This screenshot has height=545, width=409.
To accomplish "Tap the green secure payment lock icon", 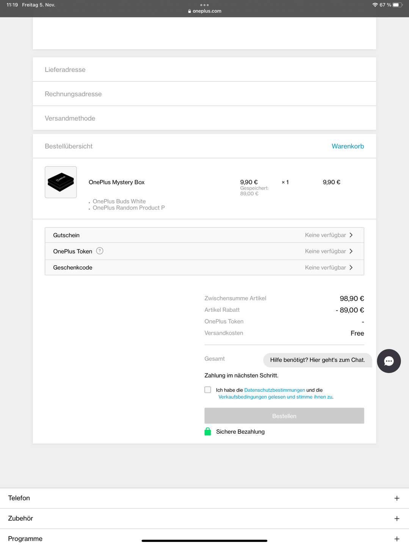I will pyautogui.click(x=208, y=431).
